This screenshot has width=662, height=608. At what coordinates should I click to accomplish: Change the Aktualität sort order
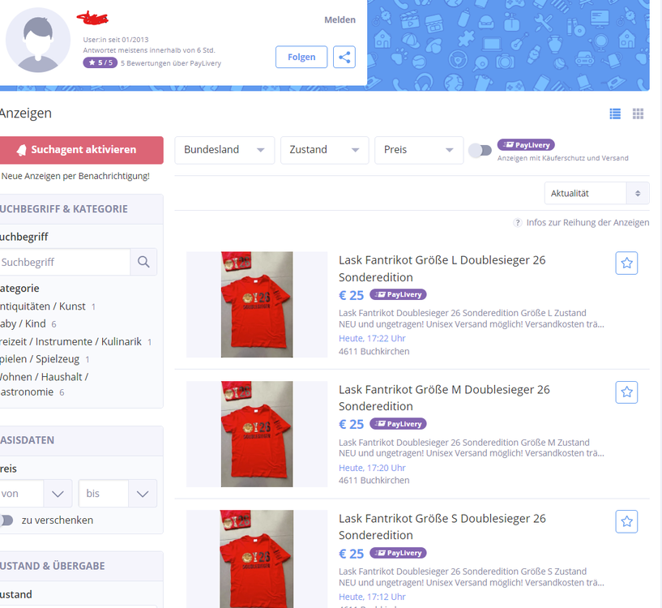coord(596,194)
